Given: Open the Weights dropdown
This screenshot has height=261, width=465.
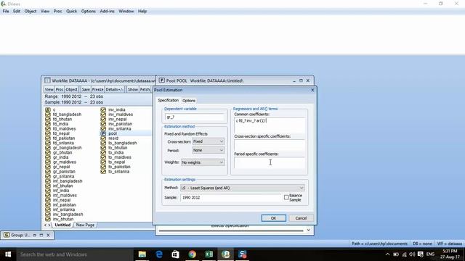Looking at the screenshot, I should click(x=203, y=162).
